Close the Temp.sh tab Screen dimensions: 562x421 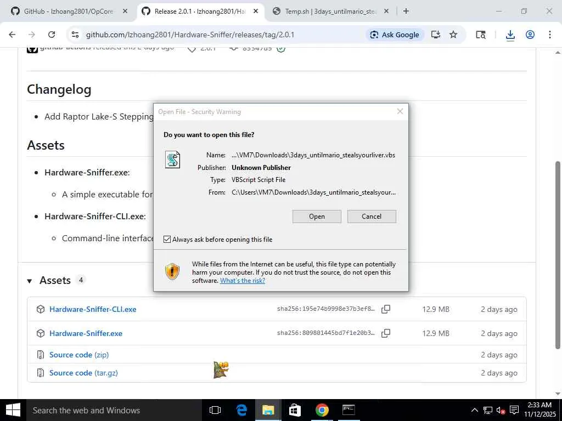coord(386,12)
